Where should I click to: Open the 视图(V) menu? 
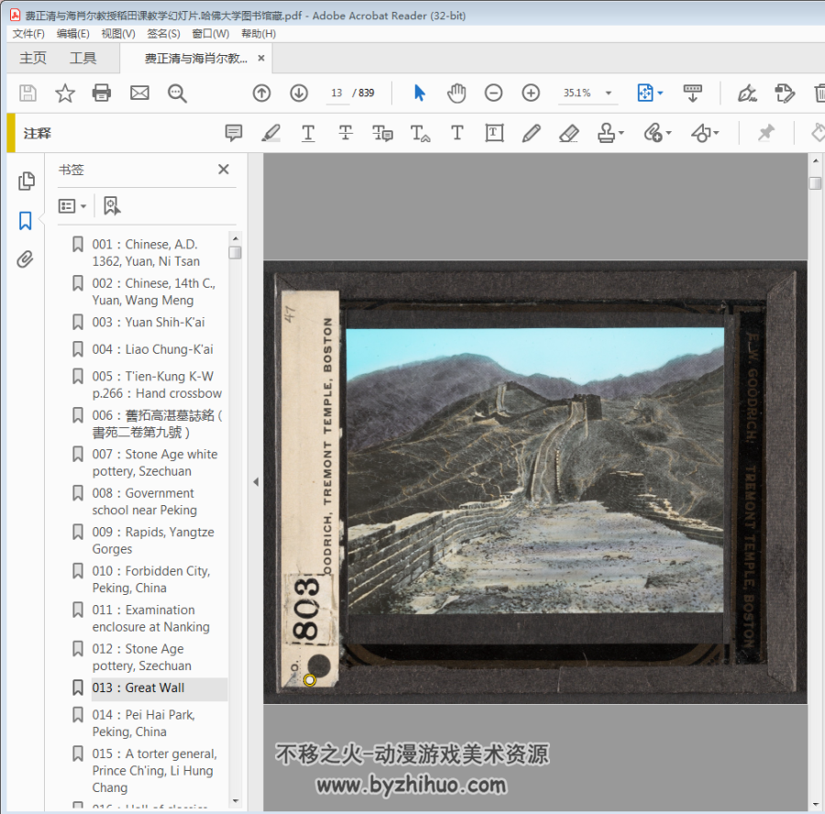[x=118, y=34]
